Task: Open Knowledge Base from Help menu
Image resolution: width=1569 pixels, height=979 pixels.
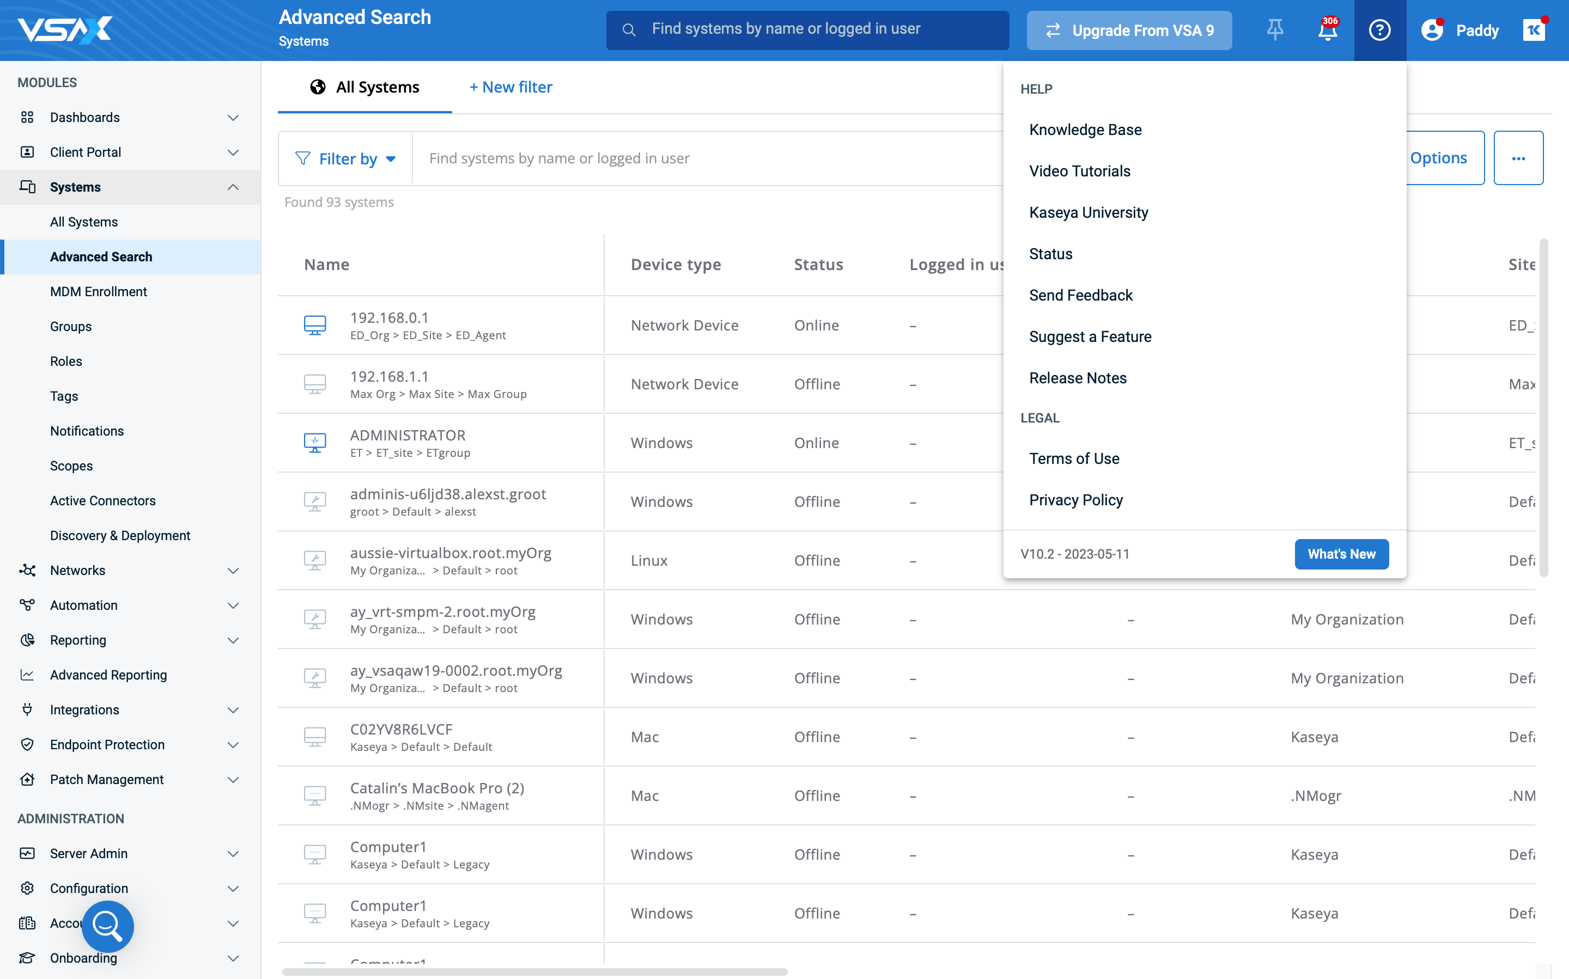Action: [x=1085, y=130]
